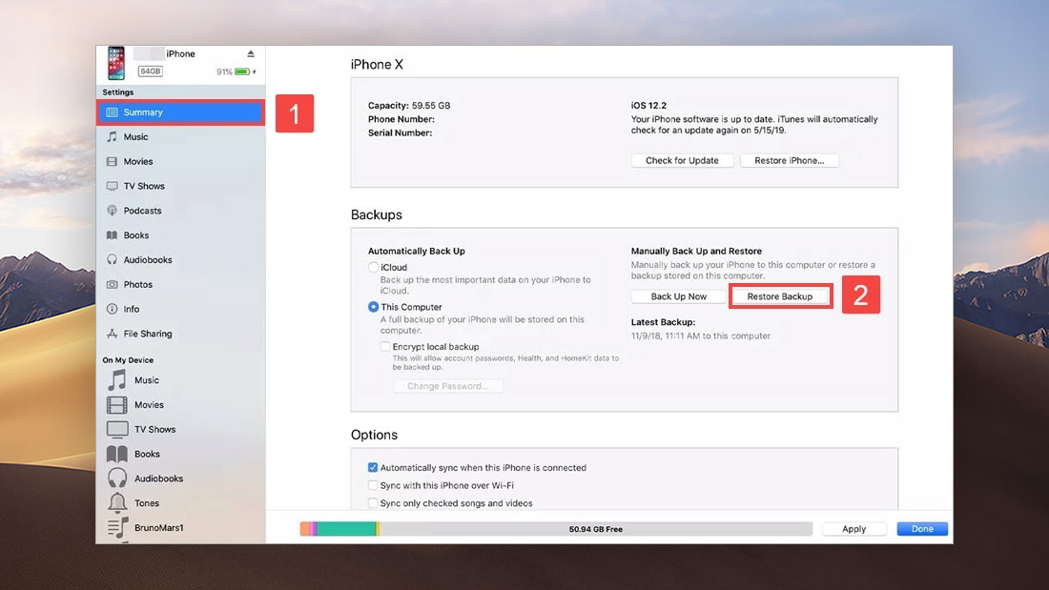Image resolution: width=1049 pixels, height=590 pixels.
Task: Enable Sync with this iPhone over Wi-Fi
Action: (x=373, y=486)
